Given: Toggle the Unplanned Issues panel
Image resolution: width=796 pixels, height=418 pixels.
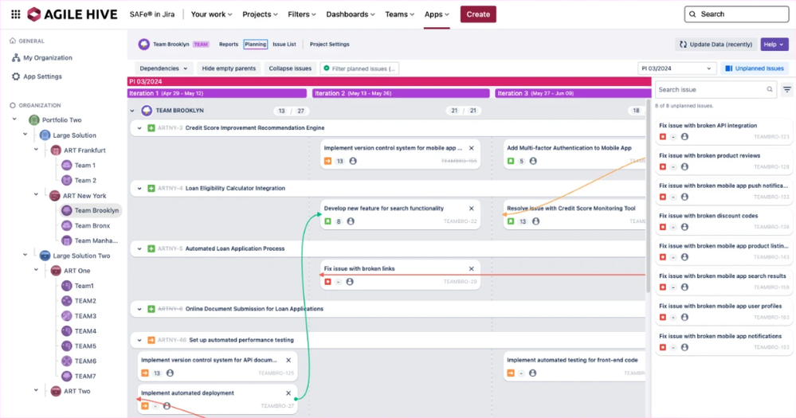Looking at the screenshot, I should [x=754, y=68].
